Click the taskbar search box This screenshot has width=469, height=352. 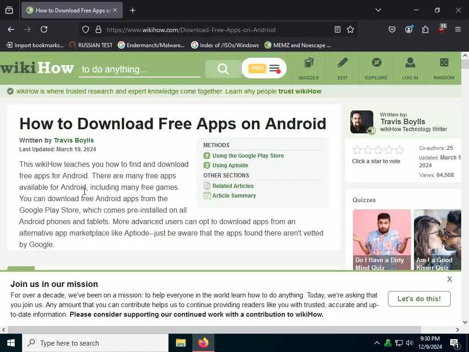[x=95, y=343]
